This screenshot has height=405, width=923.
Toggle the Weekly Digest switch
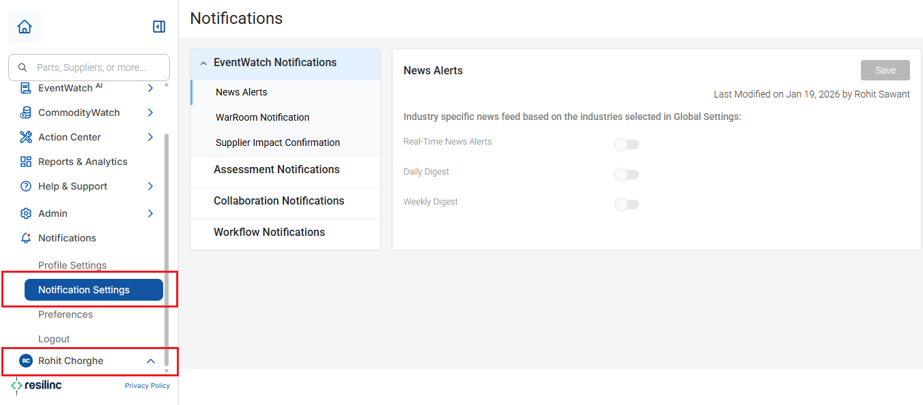[627, 205]
